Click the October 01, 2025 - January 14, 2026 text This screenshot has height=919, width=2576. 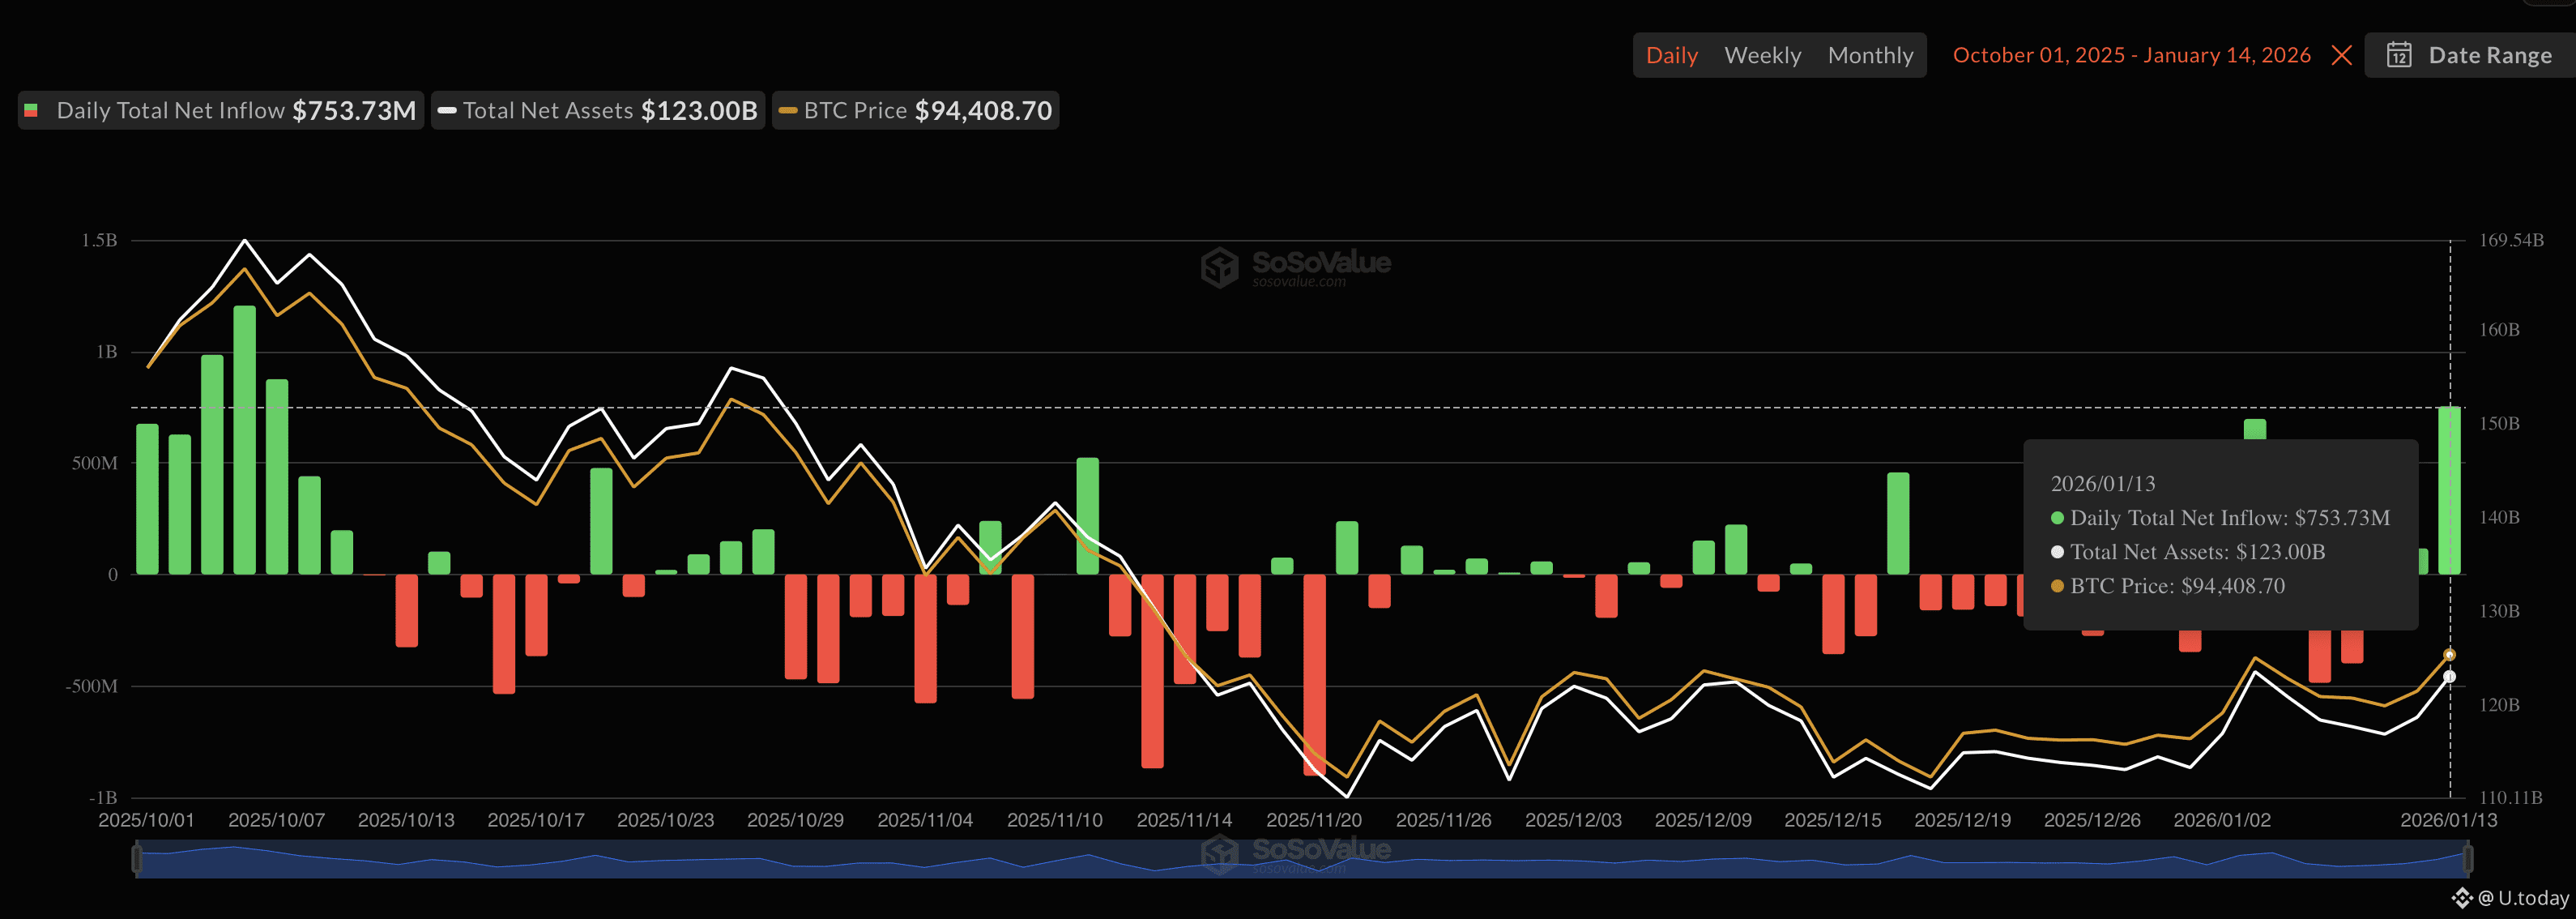2131,55
